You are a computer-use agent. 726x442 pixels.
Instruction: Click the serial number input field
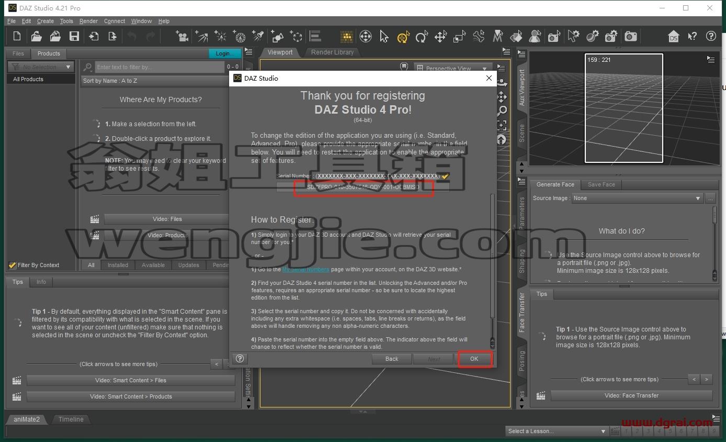point(362,187)
